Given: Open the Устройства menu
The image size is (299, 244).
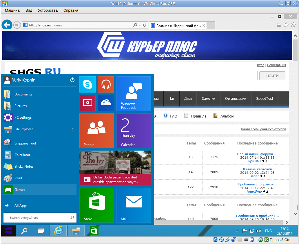Looking at the screenshot, I should (48, 10).
